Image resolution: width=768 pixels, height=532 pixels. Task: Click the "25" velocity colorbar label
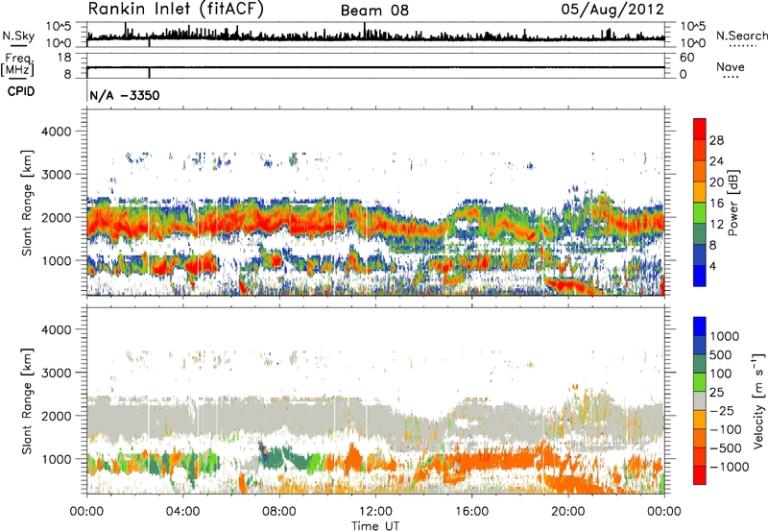(x=716, y=393)
